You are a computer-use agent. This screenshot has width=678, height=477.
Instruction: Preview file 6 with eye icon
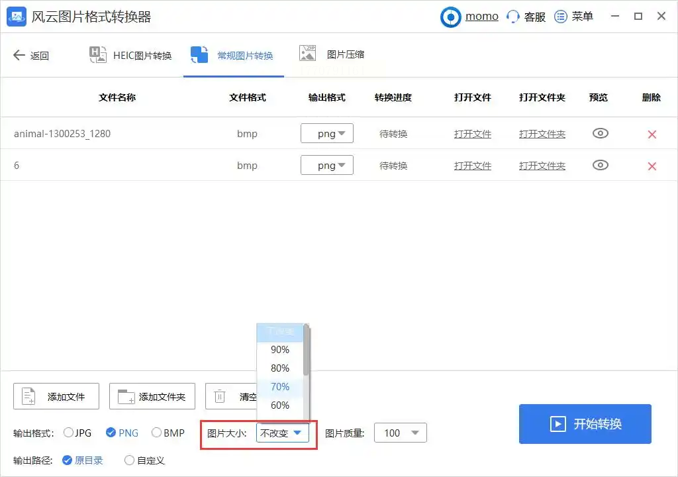[600, 165]
